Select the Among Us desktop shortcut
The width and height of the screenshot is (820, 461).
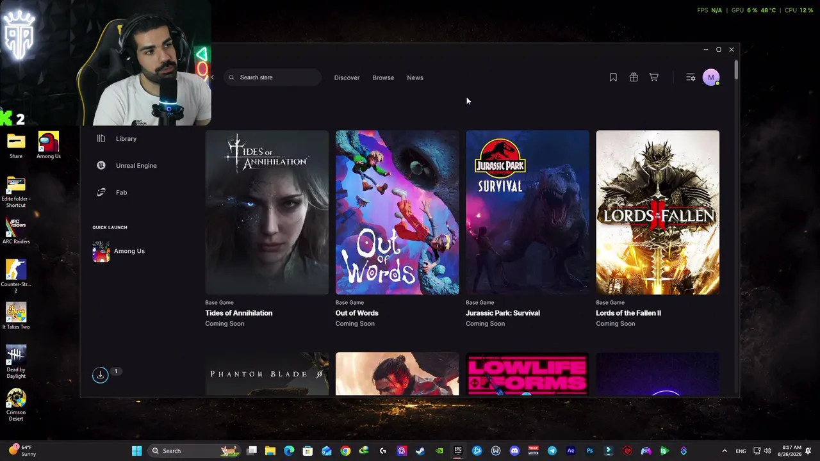(49, 146)
